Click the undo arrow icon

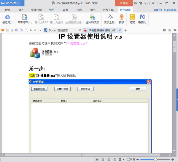31,30
